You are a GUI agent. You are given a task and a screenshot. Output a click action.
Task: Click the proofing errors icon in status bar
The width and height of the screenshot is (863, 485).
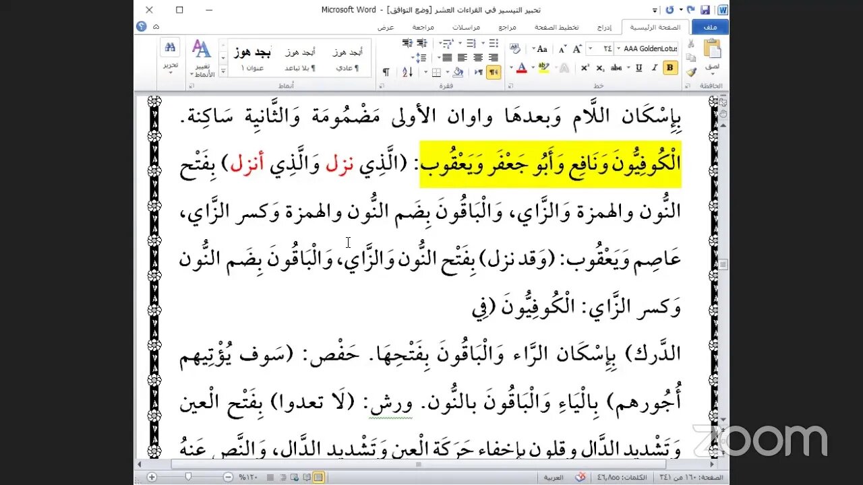(x=581, y=477)
